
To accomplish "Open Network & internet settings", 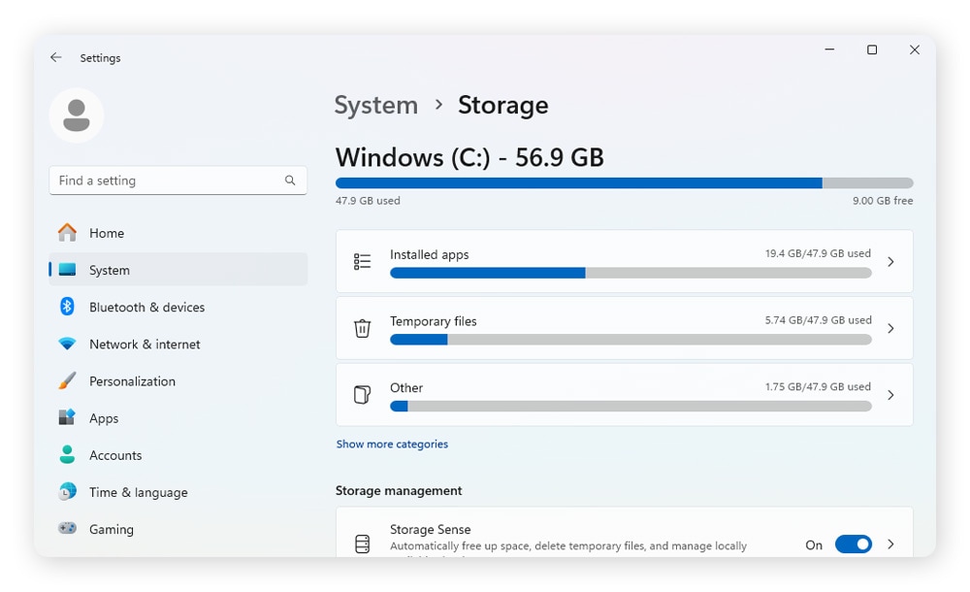I will tap(144, 344).
